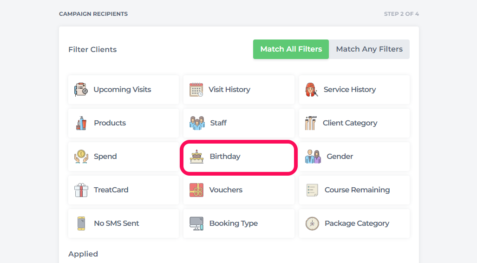477x263 pixels.
Task: Click the Spend coin-in-hands icon
Action: coord(81,157)
